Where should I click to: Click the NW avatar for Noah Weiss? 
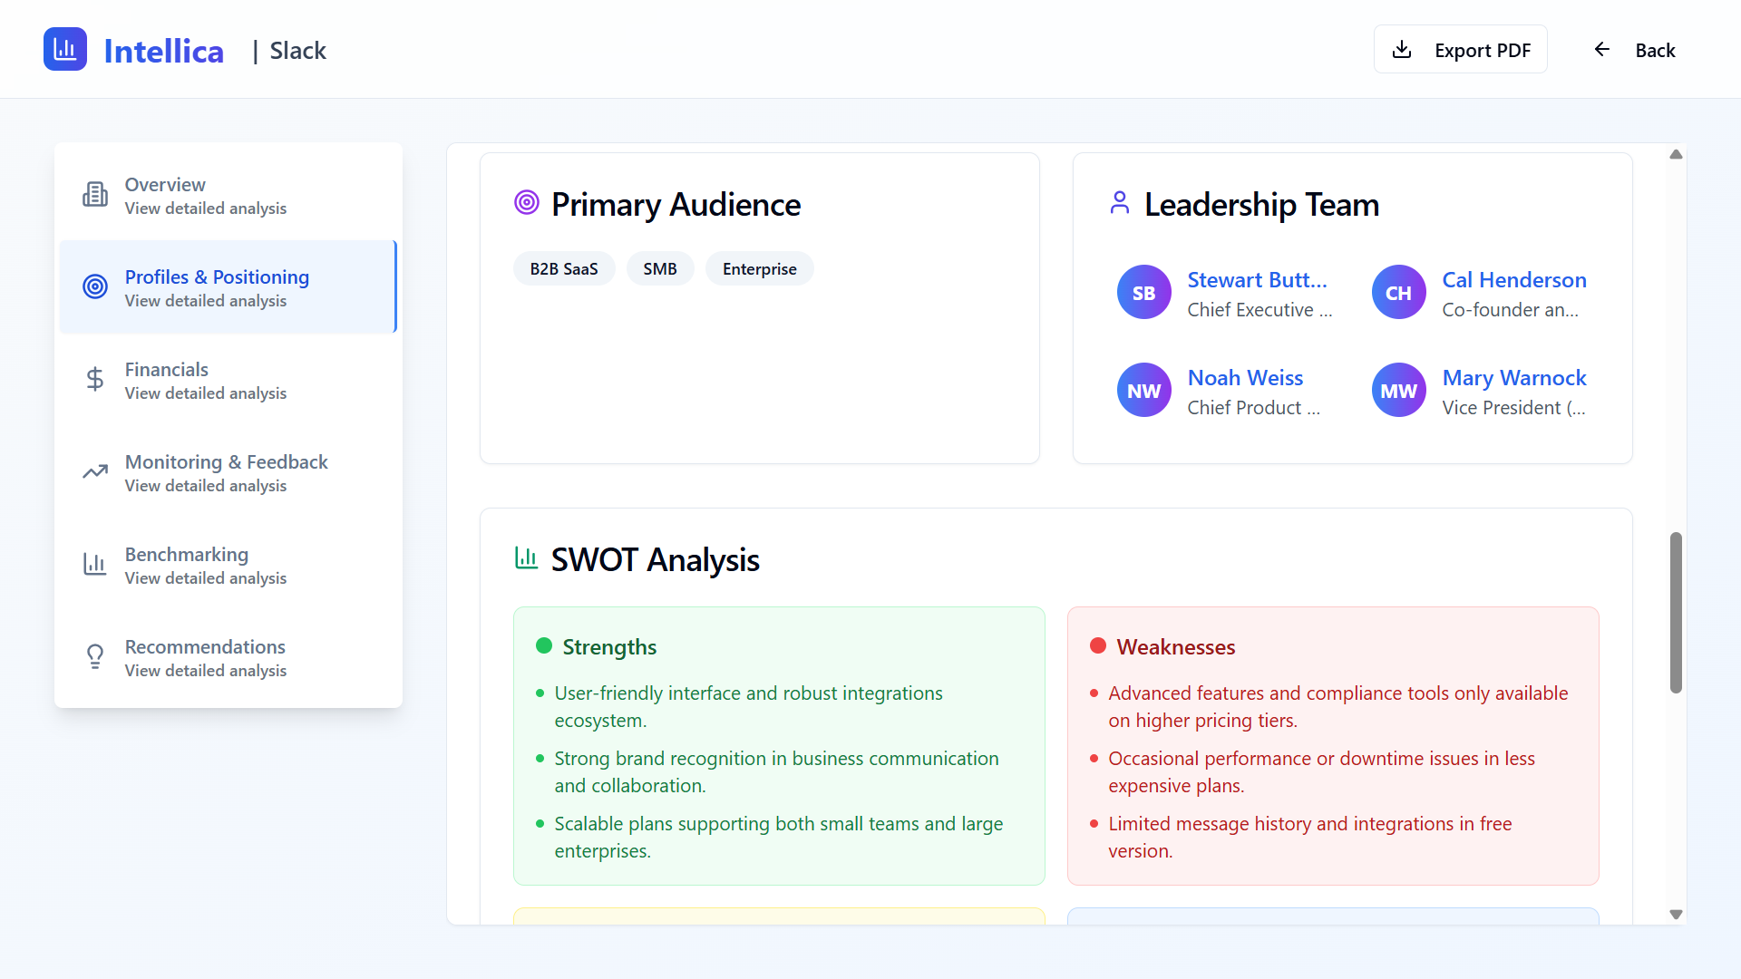pyautogui.click(x=1143, y=391)
